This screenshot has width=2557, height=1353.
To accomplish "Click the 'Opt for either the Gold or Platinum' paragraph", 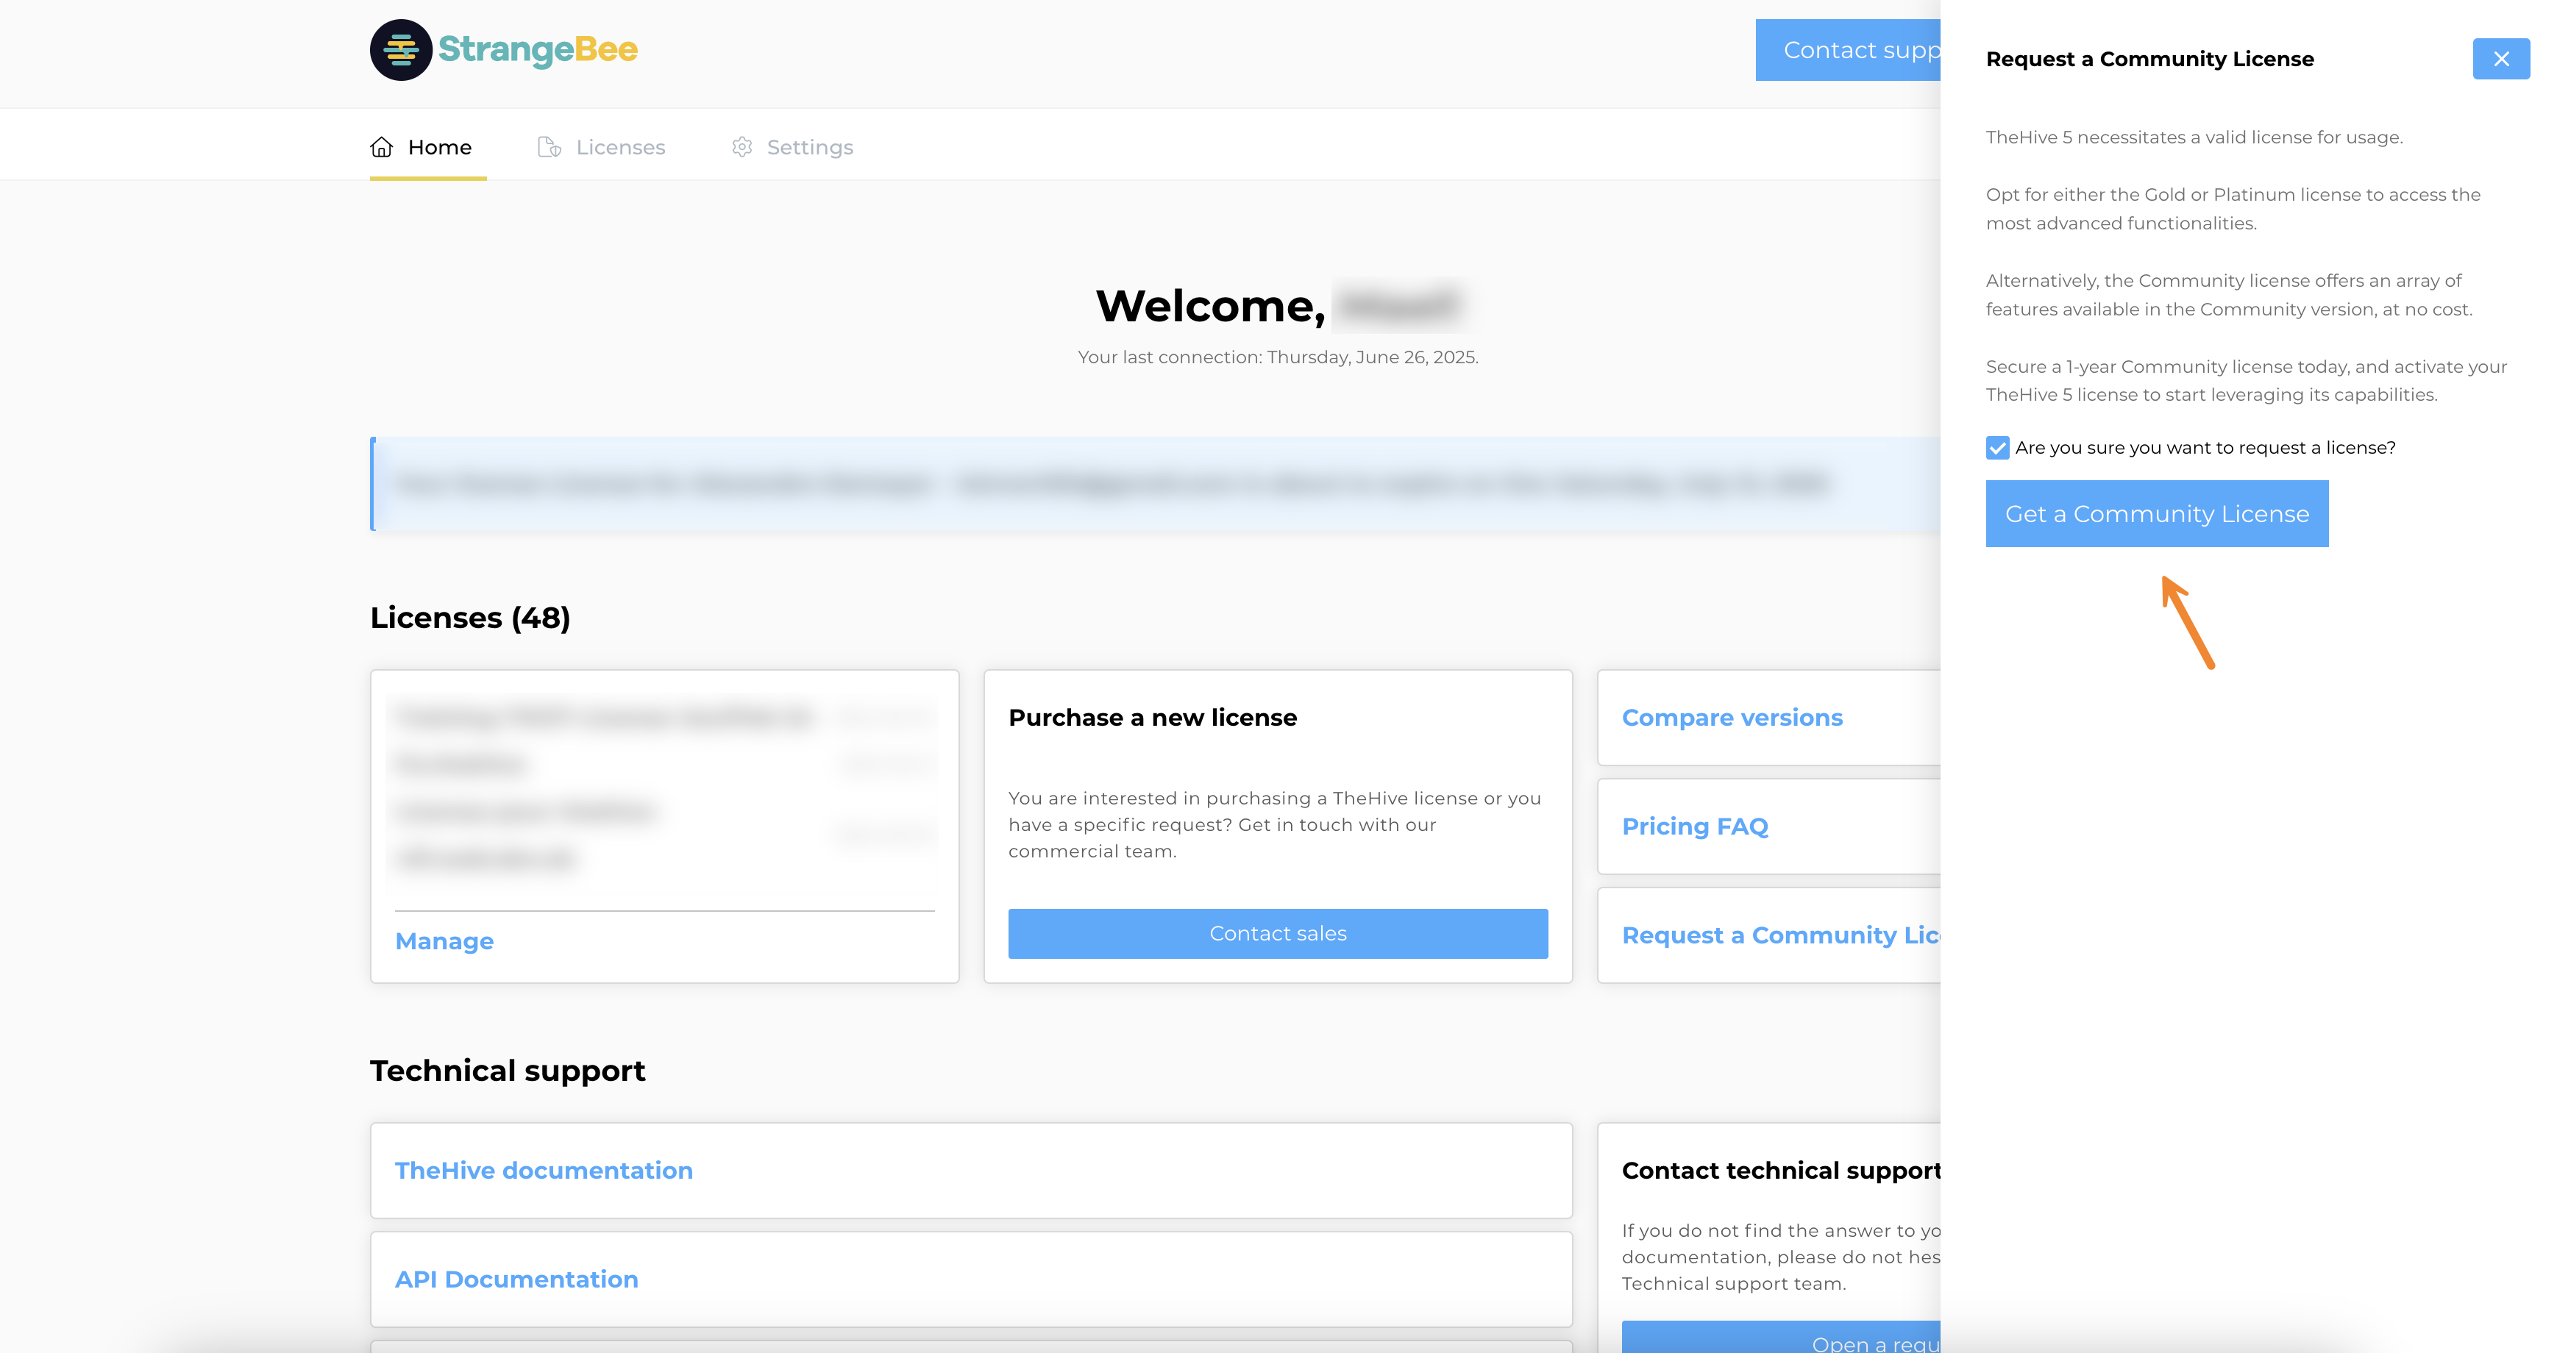I will [x=2233, y=210].
